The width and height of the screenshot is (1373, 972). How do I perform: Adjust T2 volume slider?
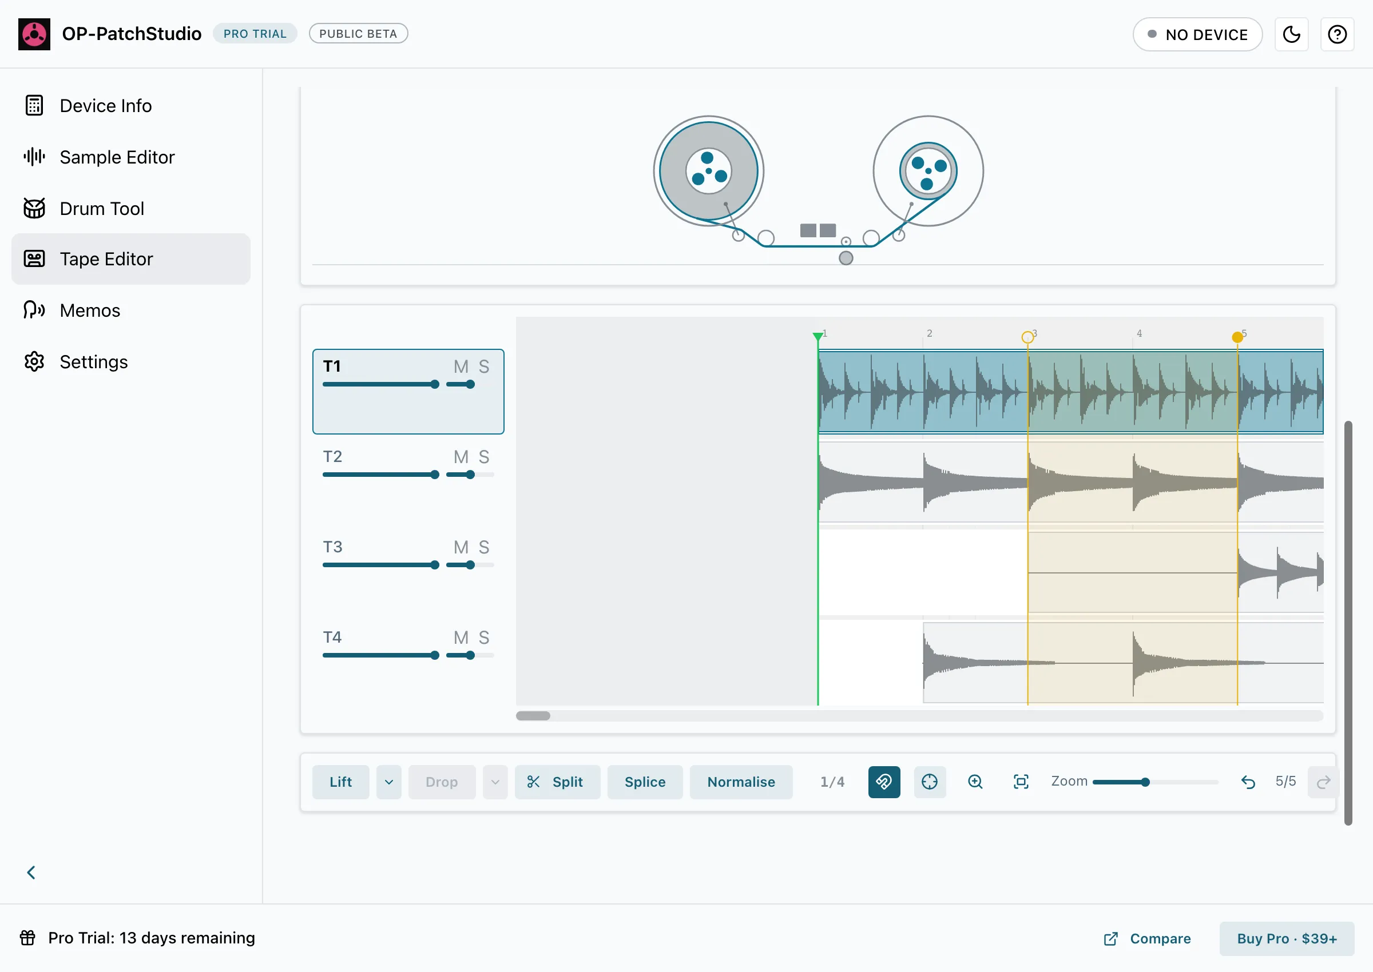tap(381, 475)
